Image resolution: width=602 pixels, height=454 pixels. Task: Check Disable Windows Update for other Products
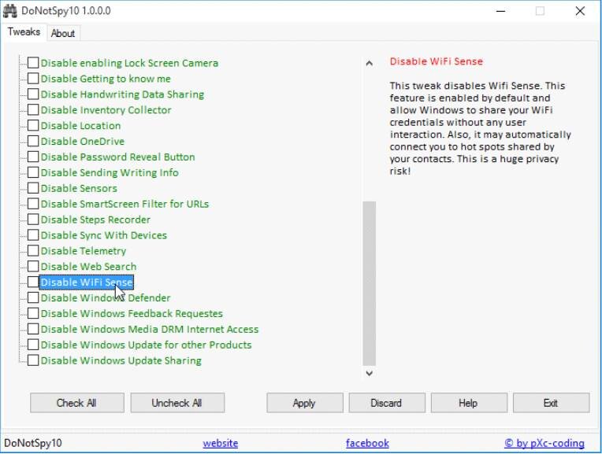(33, 345)
